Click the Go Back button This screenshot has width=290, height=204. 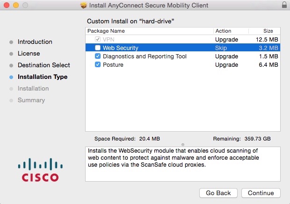point(218,193)
